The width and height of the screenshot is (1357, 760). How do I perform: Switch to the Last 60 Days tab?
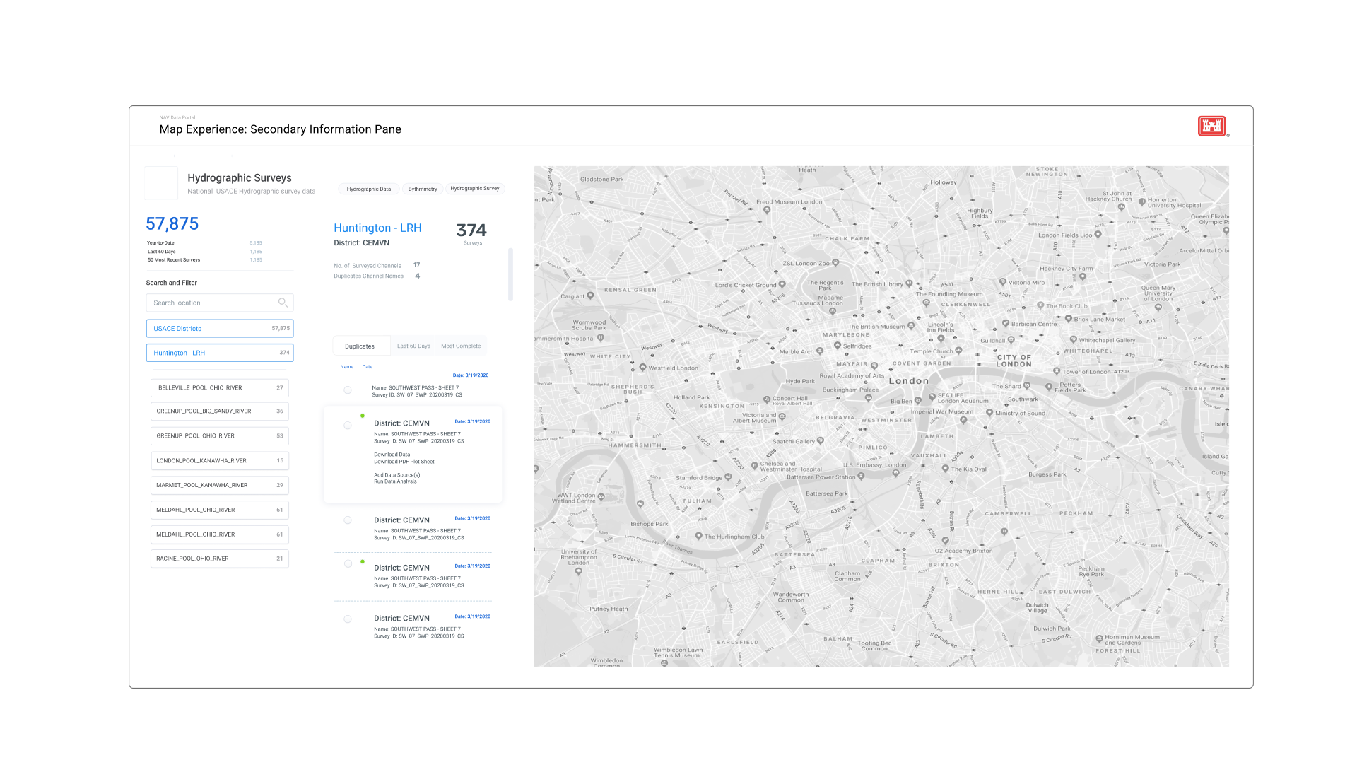[413, 346]
